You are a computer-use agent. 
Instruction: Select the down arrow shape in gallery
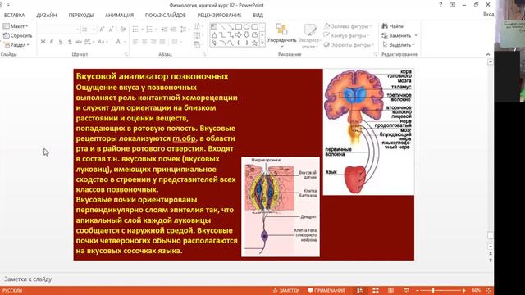pos(246,34)
